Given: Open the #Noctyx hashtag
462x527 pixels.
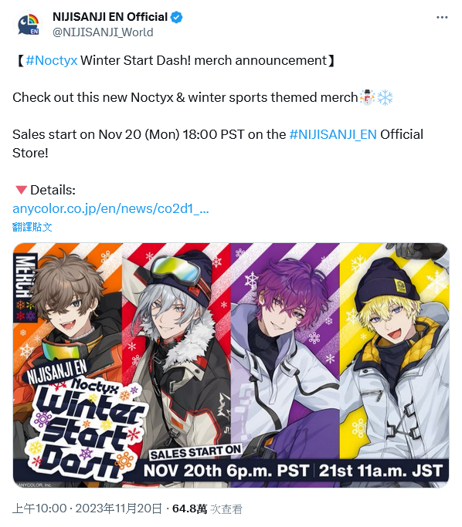Looking at the screenshot, I should [52, 60].
